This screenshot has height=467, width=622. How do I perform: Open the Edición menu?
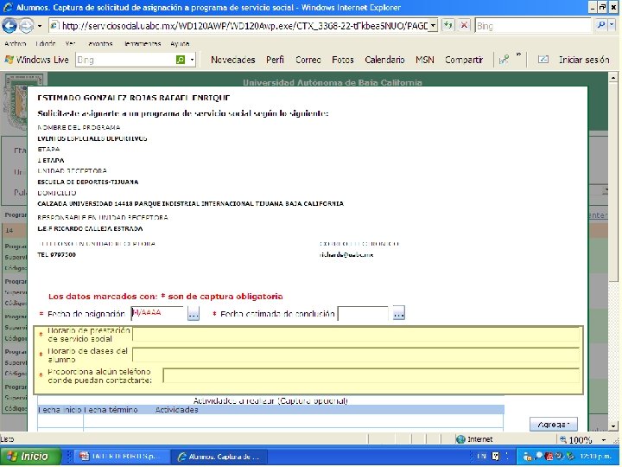45,44
